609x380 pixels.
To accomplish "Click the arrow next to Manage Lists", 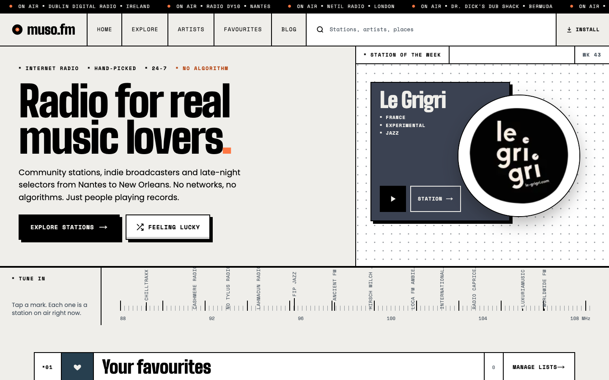I will tap(561, 367).
